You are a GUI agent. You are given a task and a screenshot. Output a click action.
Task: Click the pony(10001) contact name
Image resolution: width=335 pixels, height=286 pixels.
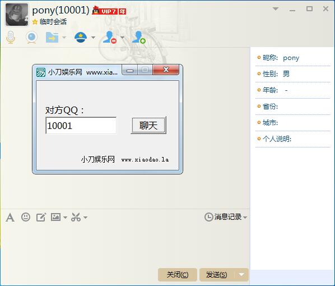[x=61, y=10]
